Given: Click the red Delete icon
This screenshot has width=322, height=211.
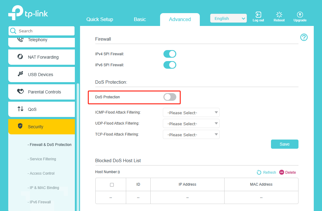Looking at the screenshot, I should pos(282,173).
